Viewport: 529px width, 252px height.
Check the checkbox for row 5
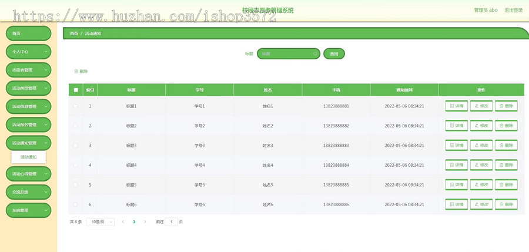click(76, 184)
